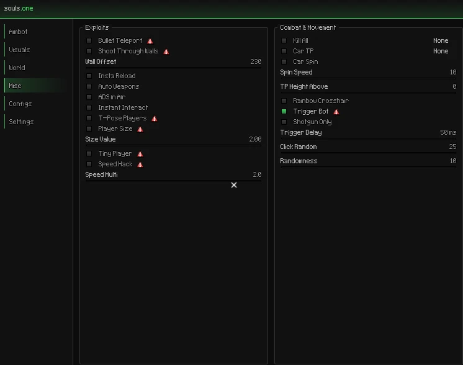Image resolution: width=463 pixels, height=365 pixels.
Task: Click the souls.one title text
Action: (19, 9)
